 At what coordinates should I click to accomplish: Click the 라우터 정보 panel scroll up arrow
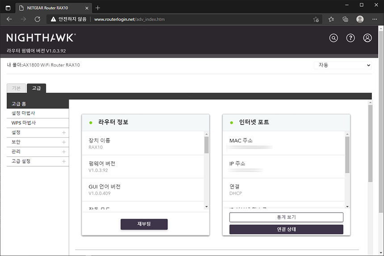pyautogui.click(x=206, y=134)
